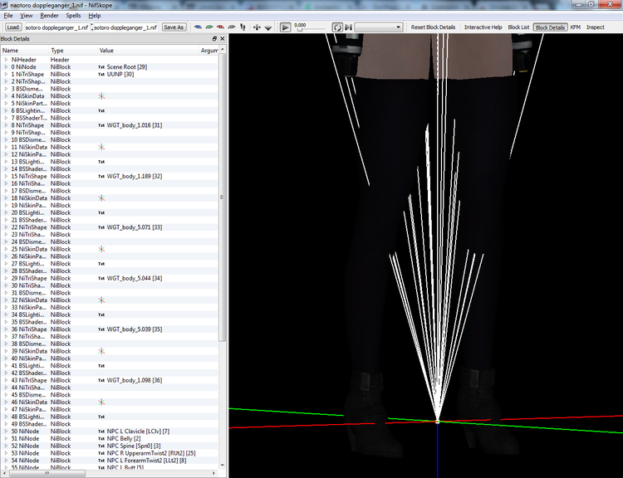Open the animation selection dropdown
Image resolution: width=623 pixels, height=478 pixels.
[x=378, y=27]
